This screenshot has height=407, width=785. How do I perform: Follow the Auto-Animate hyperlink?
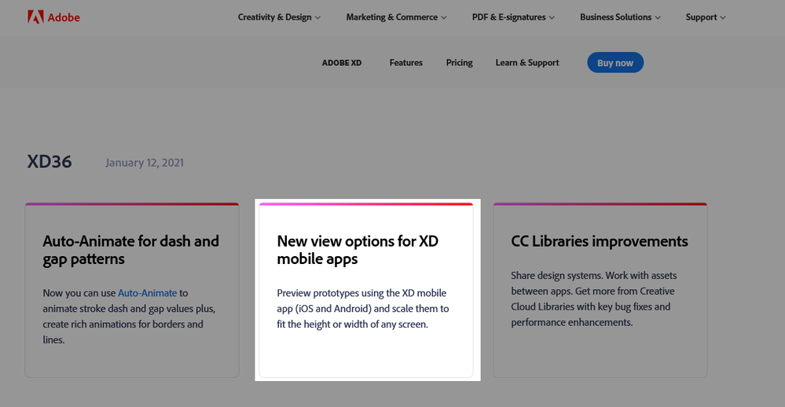147,293
